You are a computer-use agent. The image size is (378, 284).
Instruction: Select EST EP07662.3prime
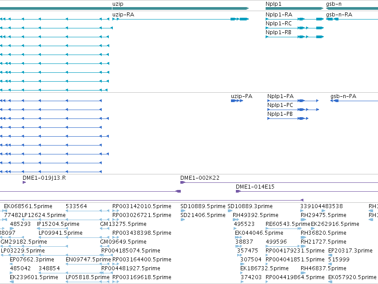coord(32,260)
